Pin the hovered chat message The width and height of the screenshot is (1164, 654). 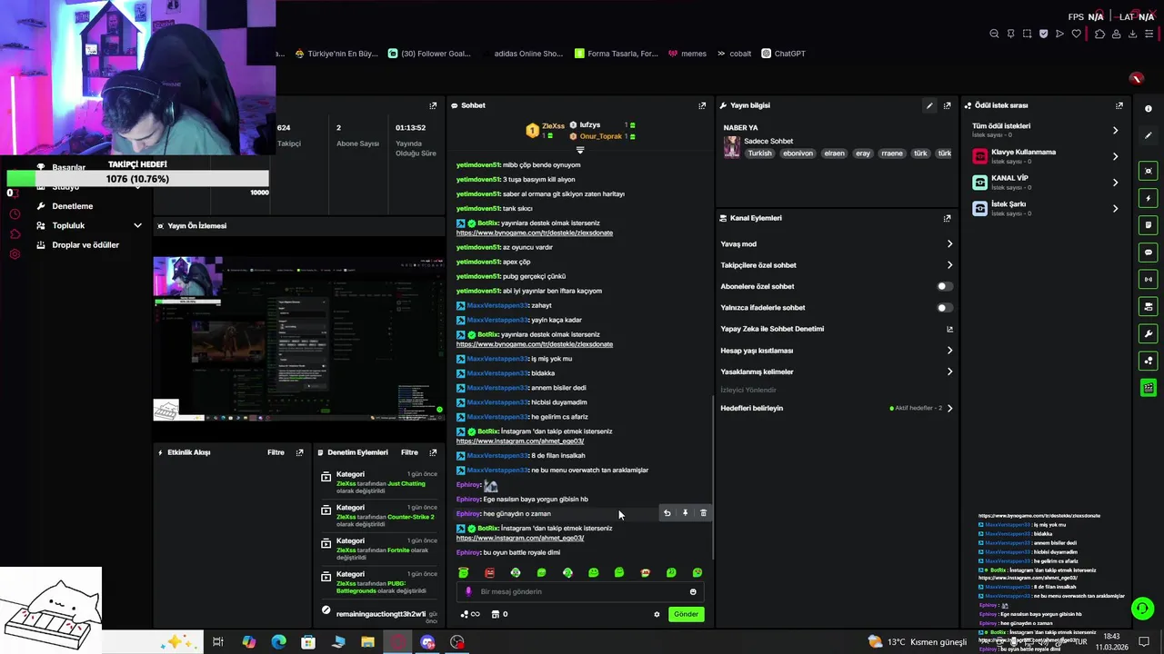click(685, 513)
